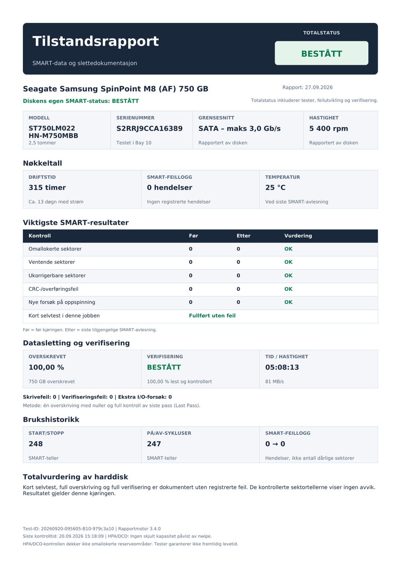Select the CRC-/overføringsfeil row
Screen dimensions: 401x568
click(x=200, y=289)
